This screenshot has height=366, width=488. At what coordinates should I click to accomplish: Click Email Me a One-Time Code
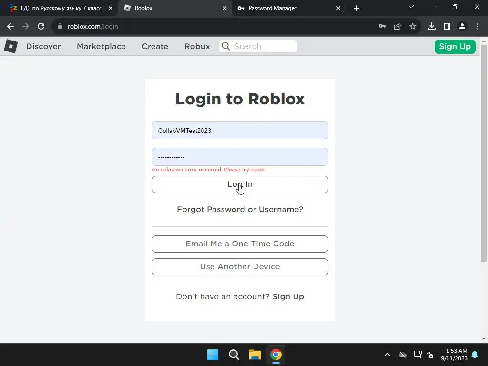(x=240, y=244)
